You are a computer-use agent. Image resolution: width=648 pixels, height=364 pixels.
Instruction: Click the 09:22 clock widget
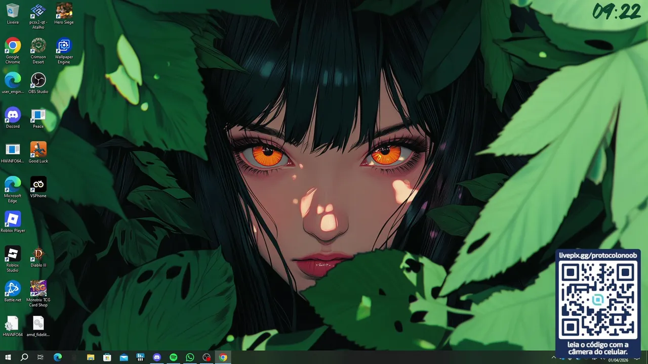617,11
